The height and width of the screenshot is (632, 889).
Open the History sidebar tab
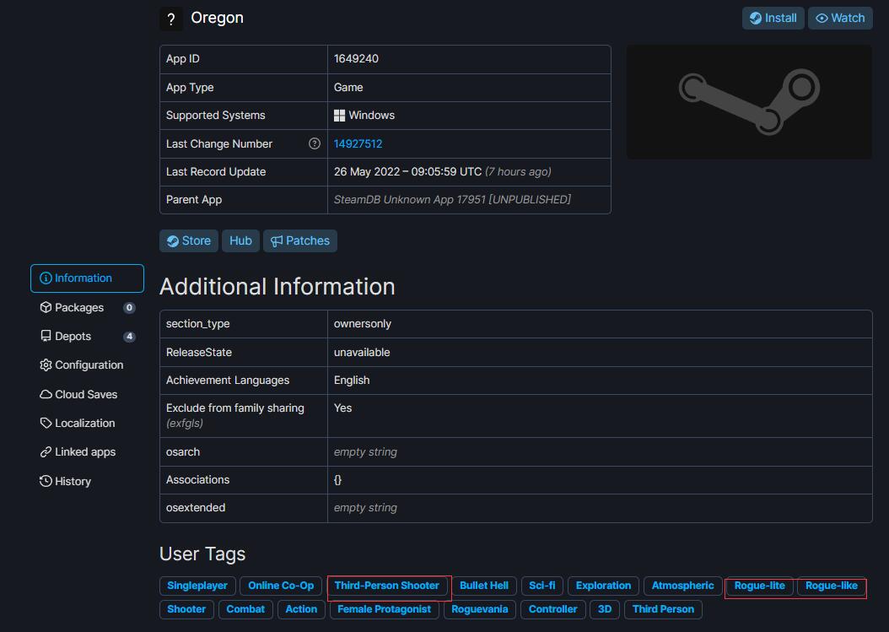pyautogui.click(x=88, y=481)
